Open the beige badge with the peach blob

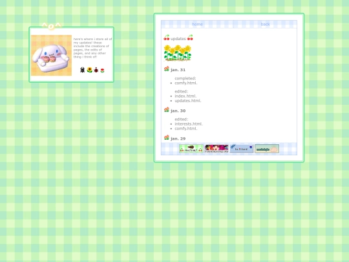click(x=267, y=149)
